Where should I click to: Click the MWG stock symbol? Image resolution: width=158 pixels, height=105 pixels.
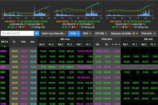4,51
